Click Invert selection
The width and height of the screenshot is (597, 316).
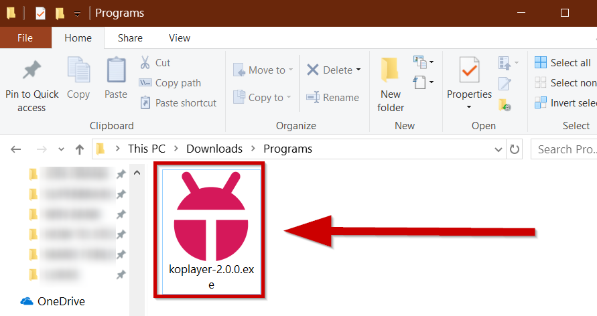(566, 102)
